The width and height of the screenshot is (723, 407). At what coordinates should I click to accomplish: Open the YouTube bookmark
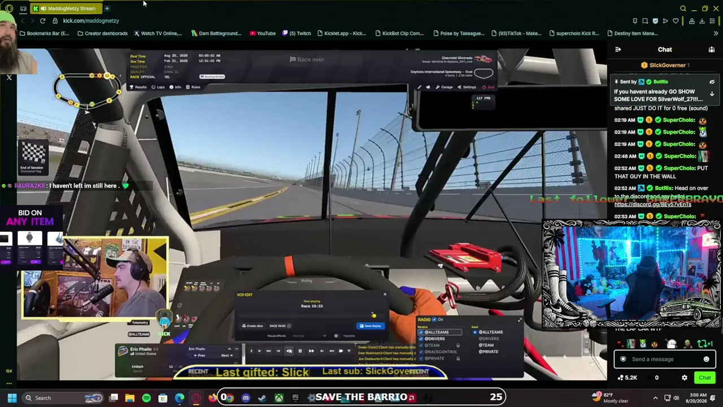[263, 33]
